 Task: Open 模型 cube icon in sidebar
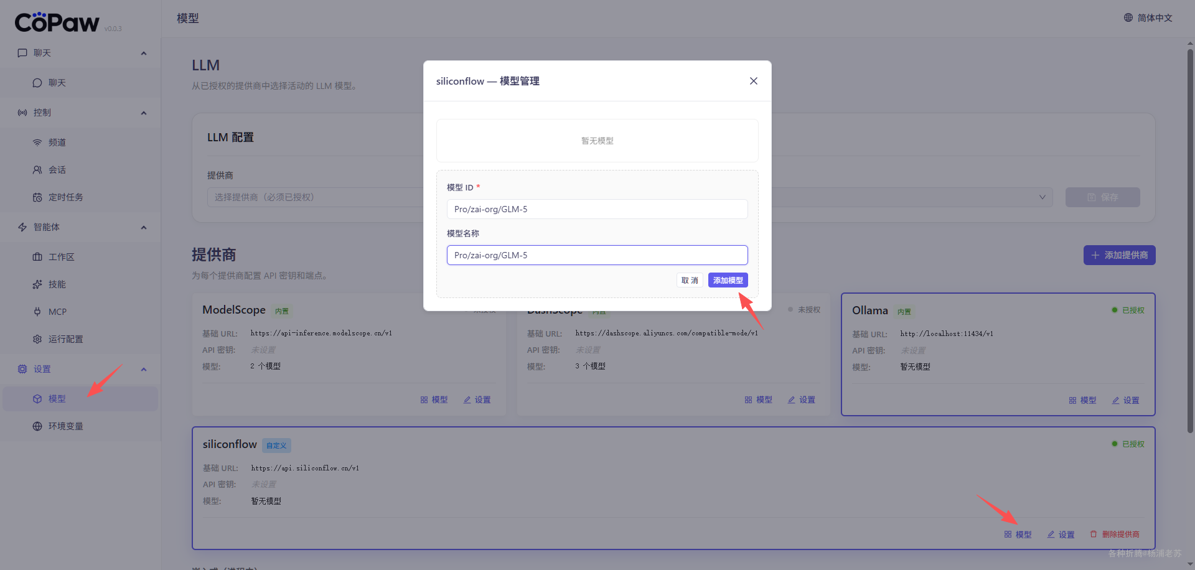37,399
